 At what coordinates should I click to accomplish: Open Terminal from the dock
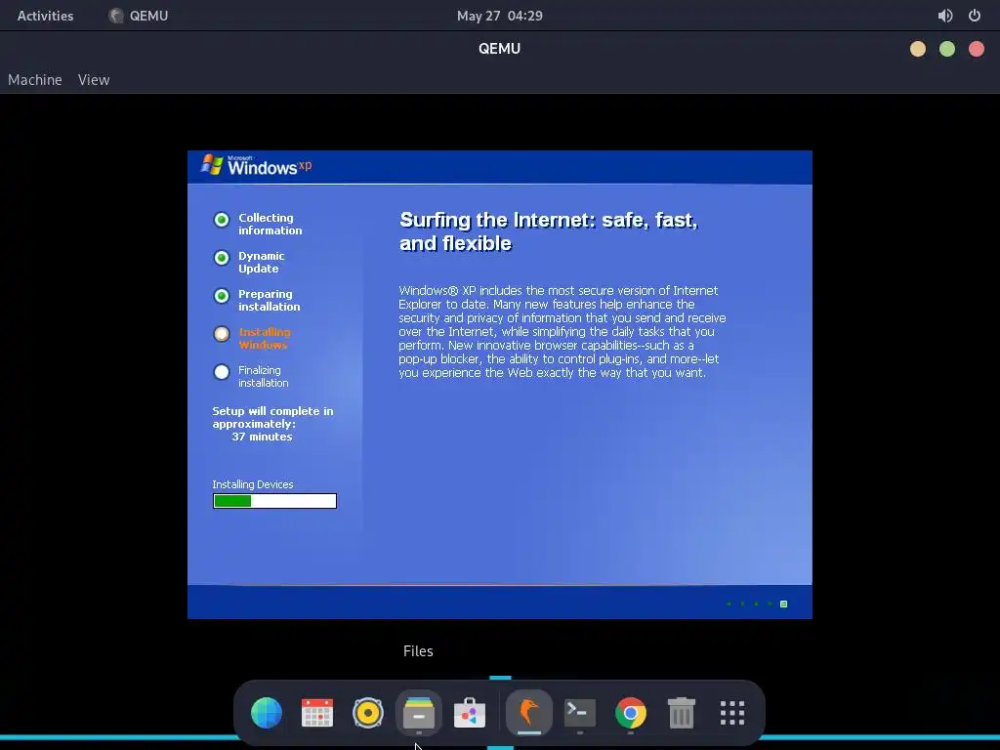[x=580, y=712]
